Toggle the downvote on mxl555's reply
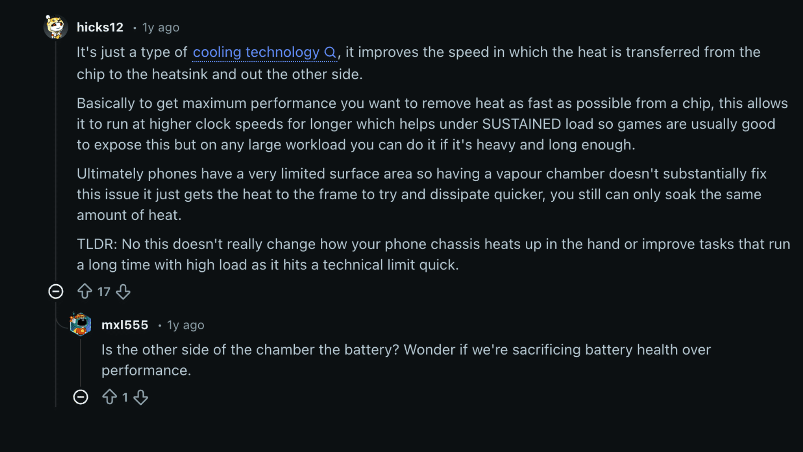Image resolution: width=803 pixels, height=452 pixels. click(141, 397)
